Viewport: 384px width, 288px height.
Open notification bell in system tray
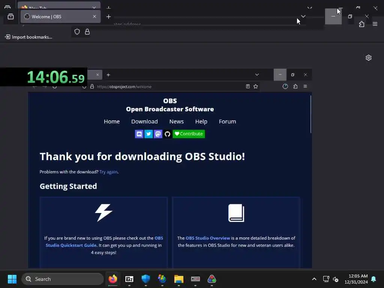click(374, 279)
